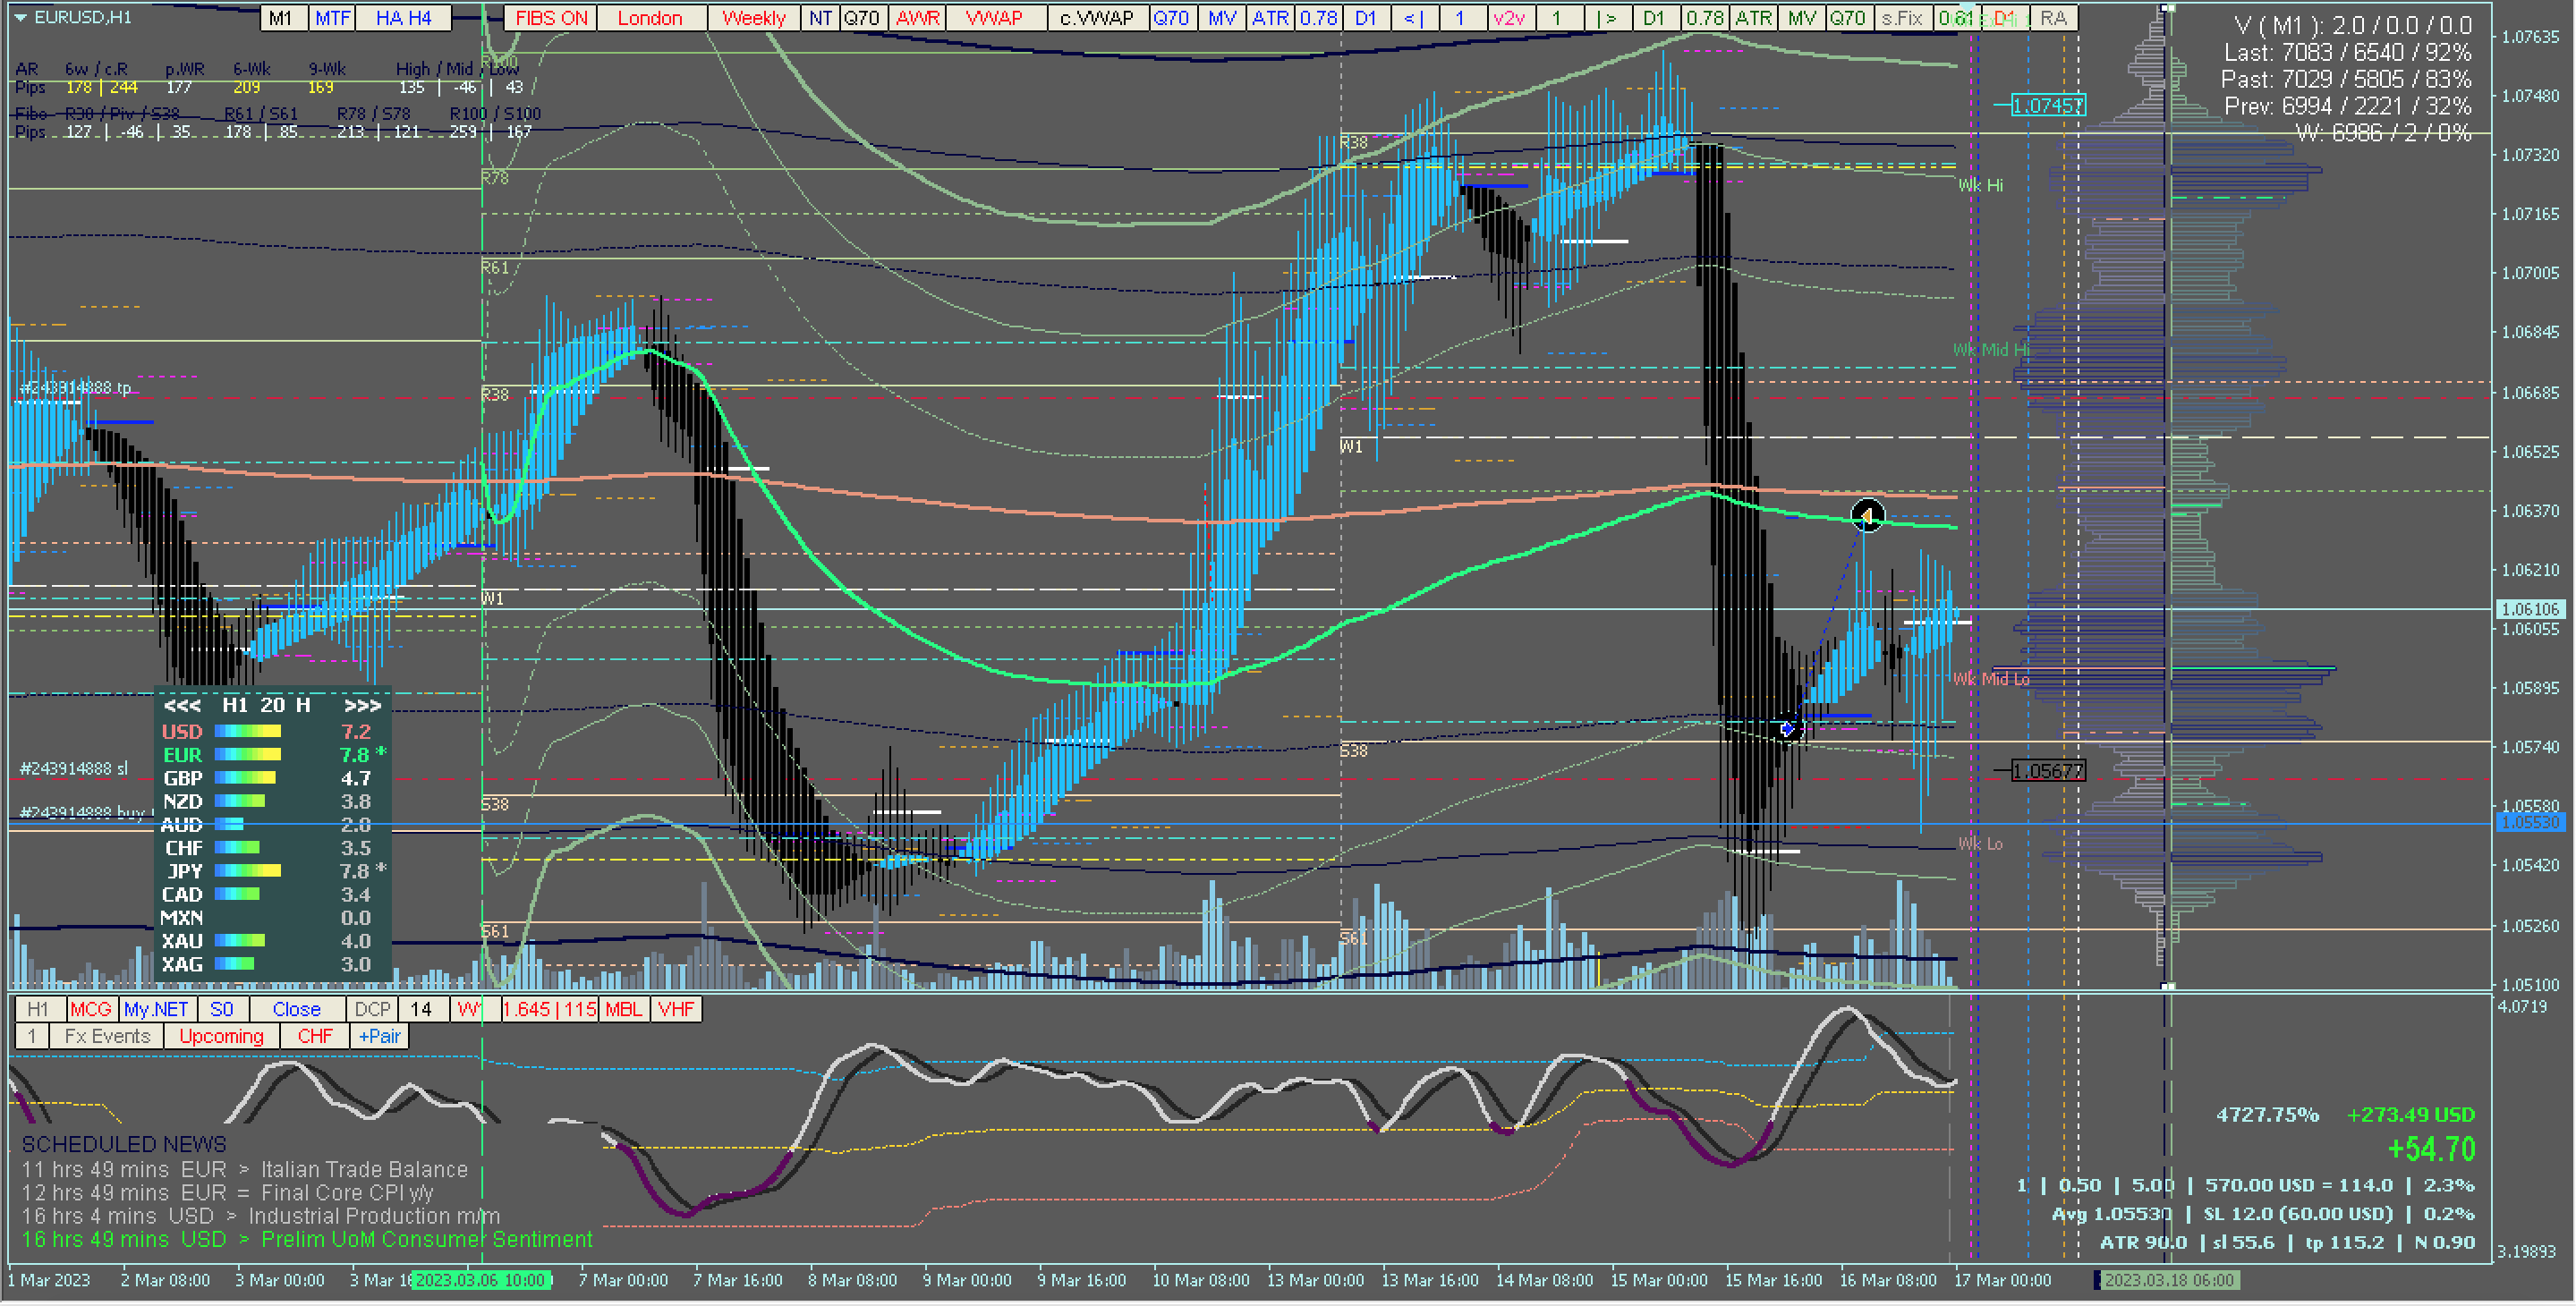
Task: Expand the EURUSD,H1 chart dropdown arrow
Action: [20, 17]
